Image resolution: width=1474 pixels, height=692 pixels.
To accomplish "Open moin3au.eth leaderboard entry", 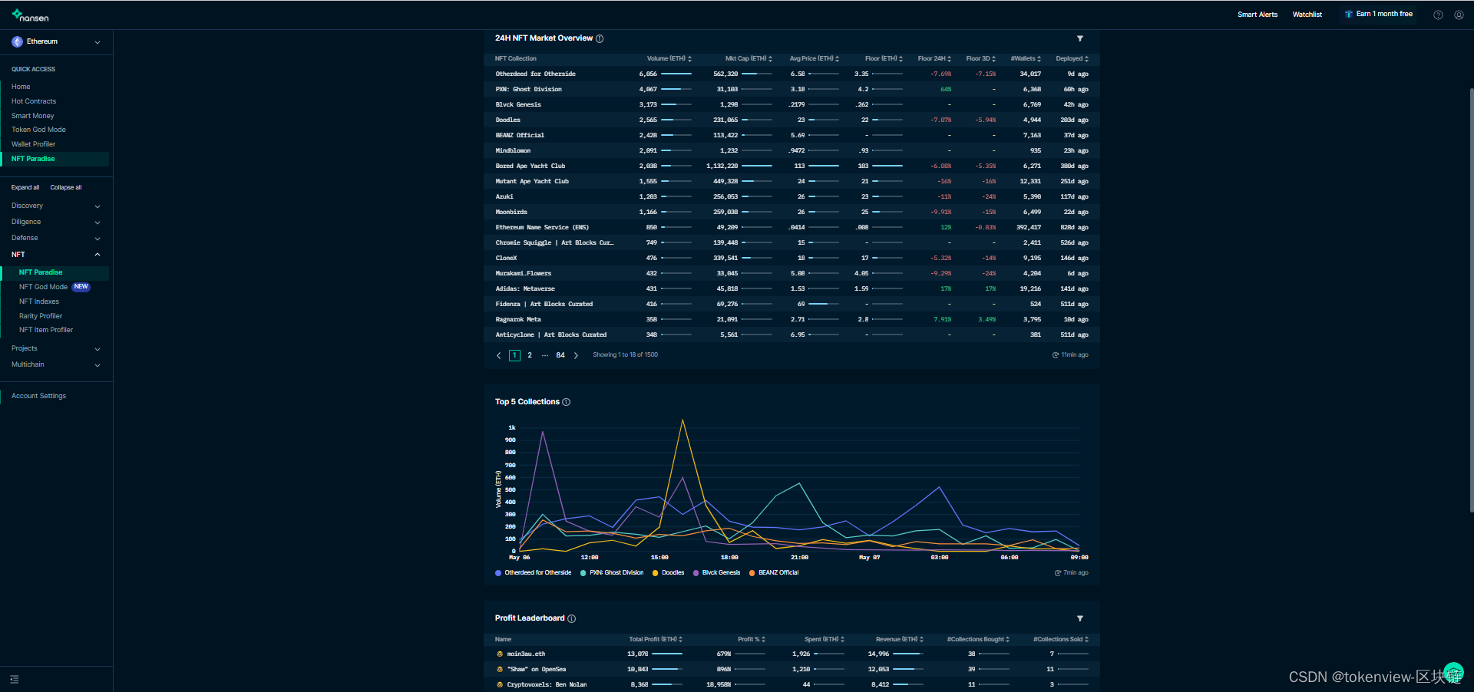I will [526, 654].
